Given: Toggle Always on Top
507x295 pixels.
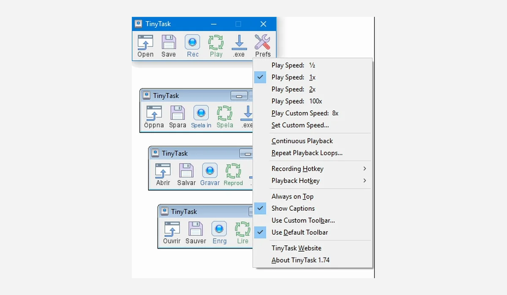Looking at the screenshot, I should pyautogui.click(x=313, y=196).
